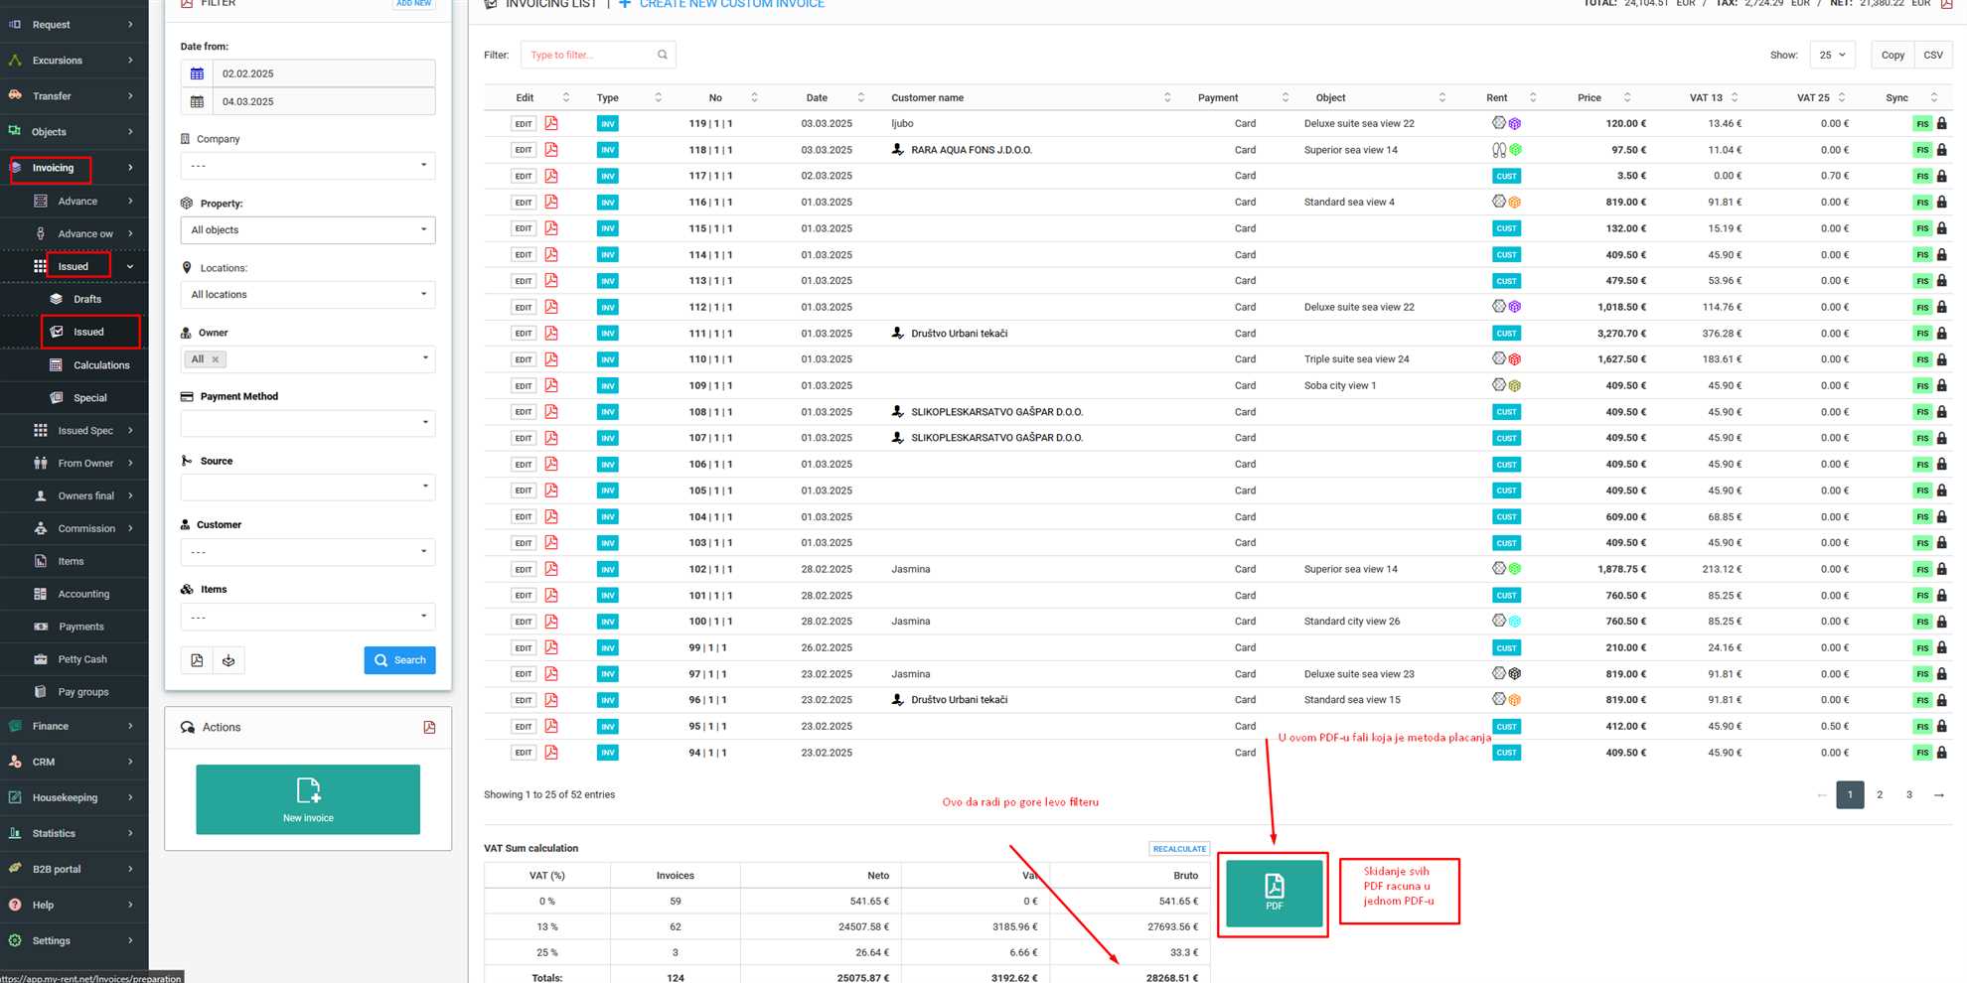Open Calculations in the Invoicing submenu

(100, 365)
